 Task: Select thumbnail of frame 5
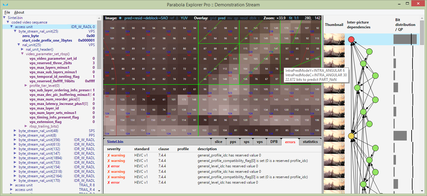coord(334,100)
